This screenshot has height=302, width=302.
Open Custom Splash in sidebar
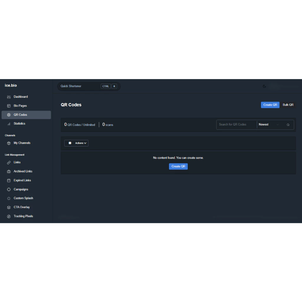pyautogui.click(x=23, y=198)
